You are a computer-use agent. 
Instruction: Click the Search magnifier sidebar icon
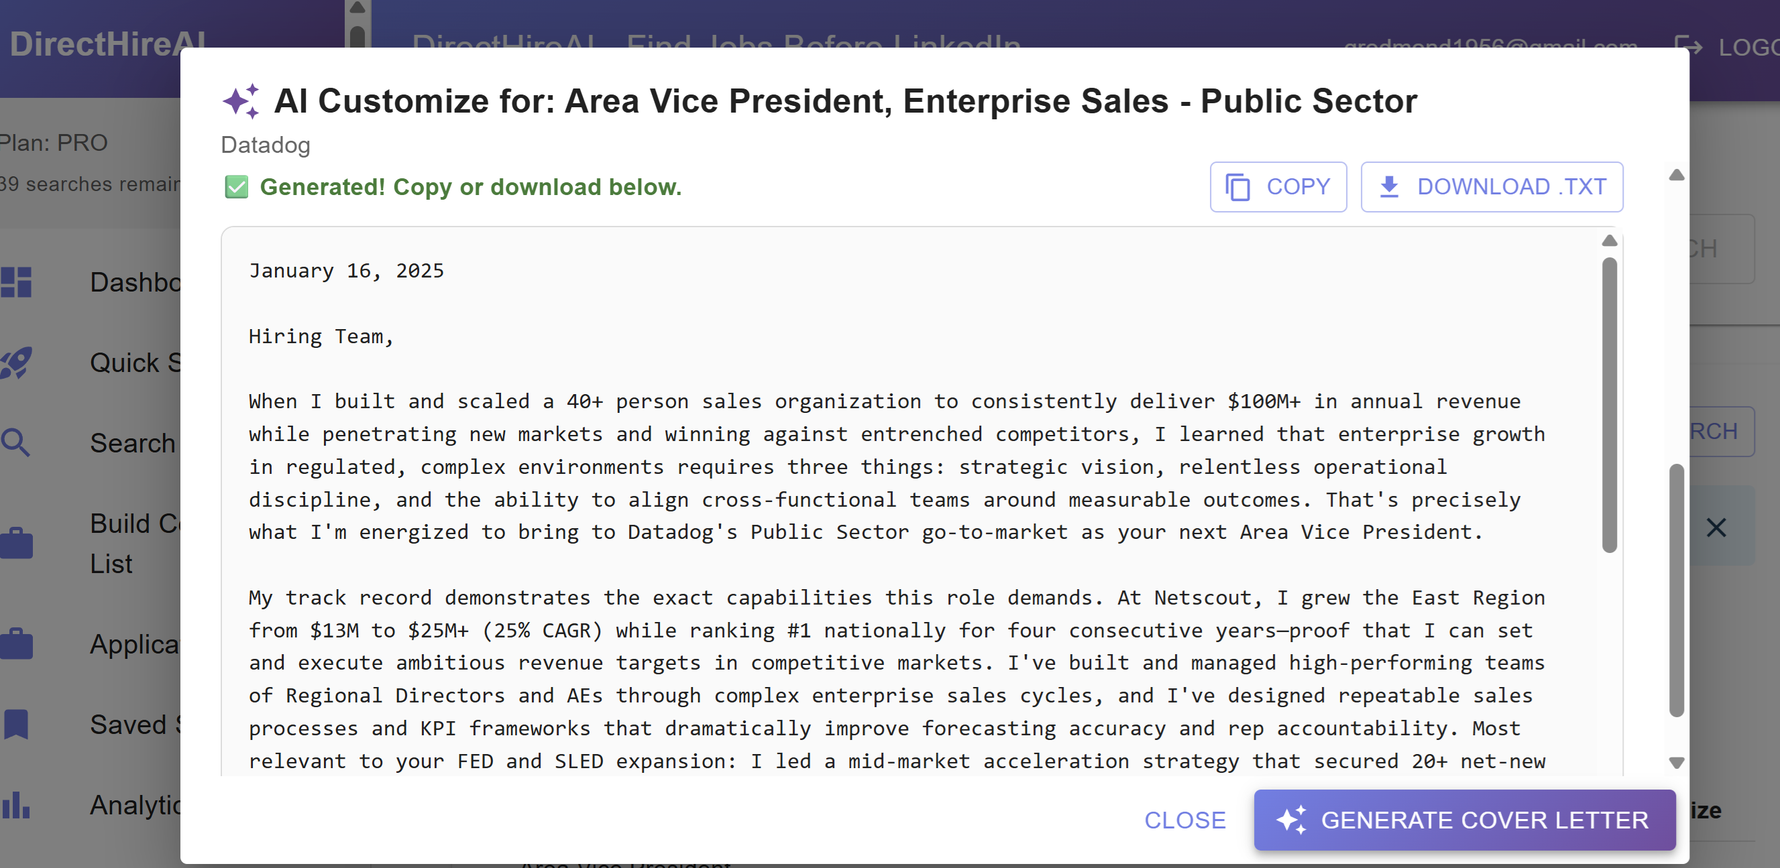click(17, 442)
